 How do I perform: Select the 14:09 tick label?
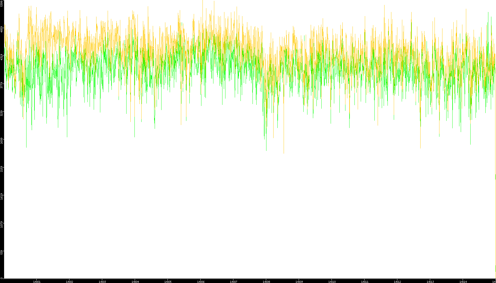click(x=299, y=282)
